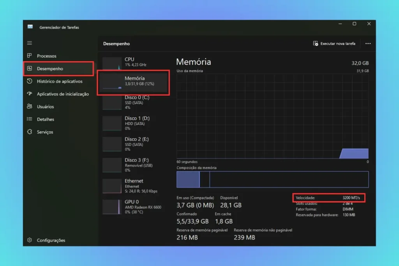This screenshot has width=399, height=266.
Task: Click the Disponível value 28,1 GB
Action: (x=231, y=205)
